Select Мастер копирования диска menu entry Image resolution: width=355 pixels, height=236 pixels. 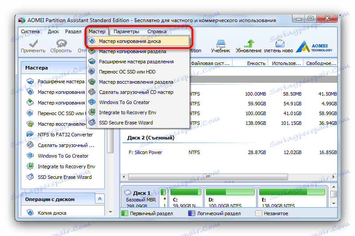[x=138, y=41]
